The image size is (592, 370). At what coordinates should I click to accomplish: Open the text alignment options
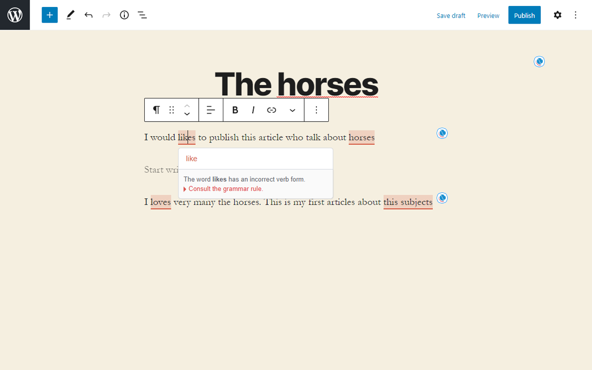[x=211, y=110]
